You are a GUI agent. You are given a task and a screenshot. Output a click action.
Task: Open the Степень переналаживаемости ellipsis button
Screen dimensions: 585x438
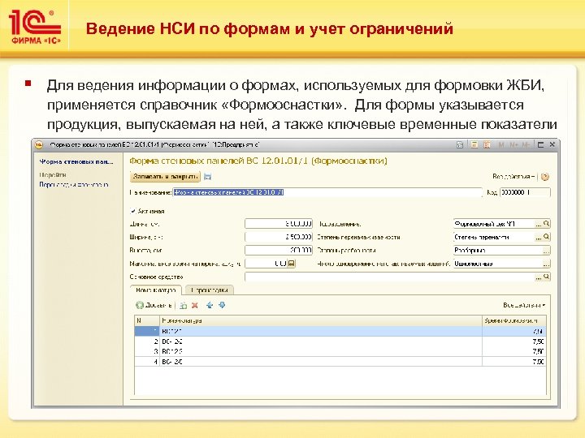click(x=539, y=237)
